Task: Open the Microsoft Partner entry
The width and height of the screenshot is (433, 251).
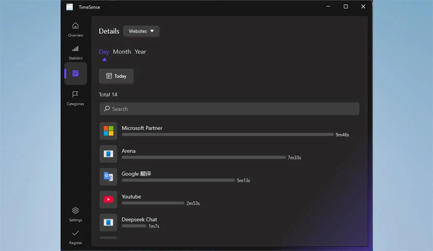Action: 229,131
